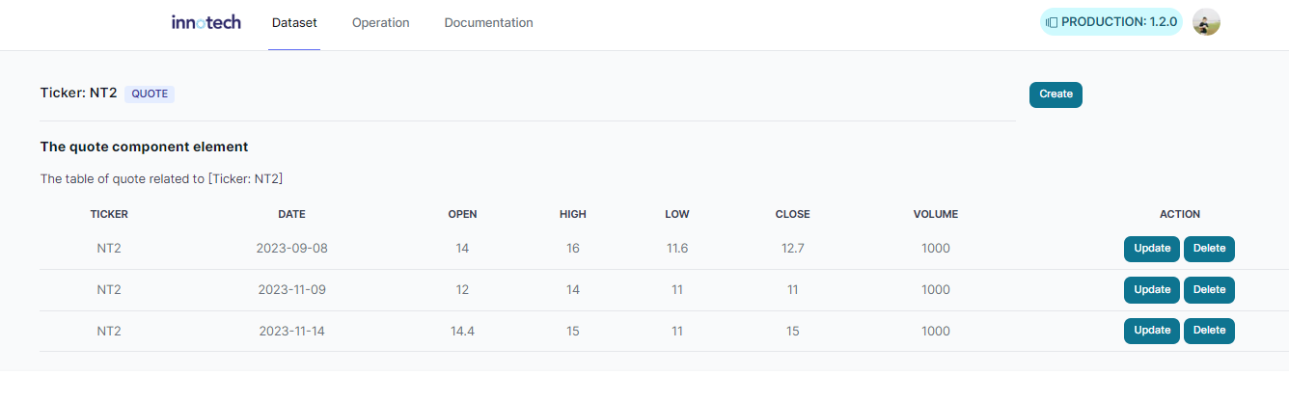Go to the Documentation tab

point(488,22)
